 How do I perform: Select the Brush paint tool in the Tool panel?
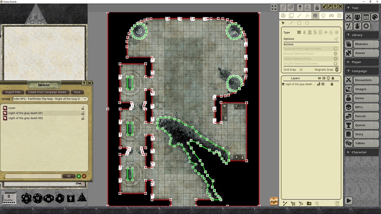(299, 15)
